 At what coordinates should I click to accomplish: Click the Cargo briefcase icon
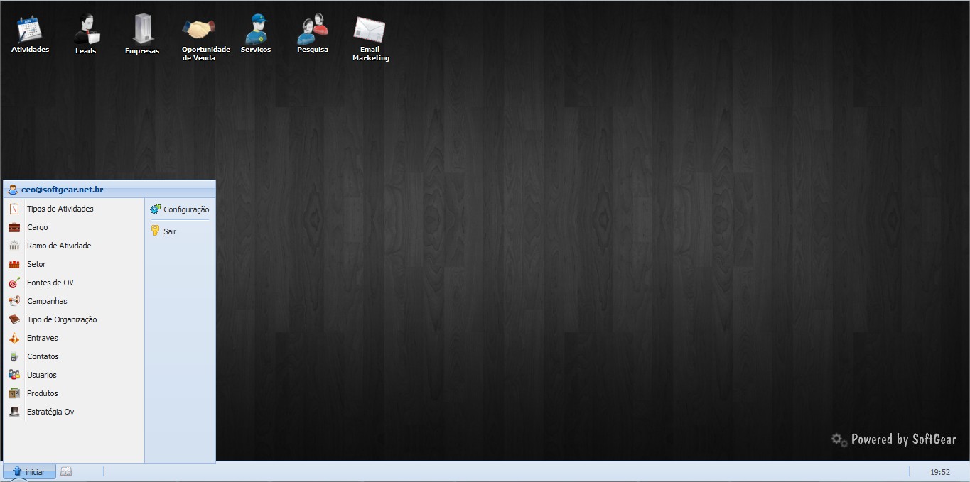pos(14,227)
